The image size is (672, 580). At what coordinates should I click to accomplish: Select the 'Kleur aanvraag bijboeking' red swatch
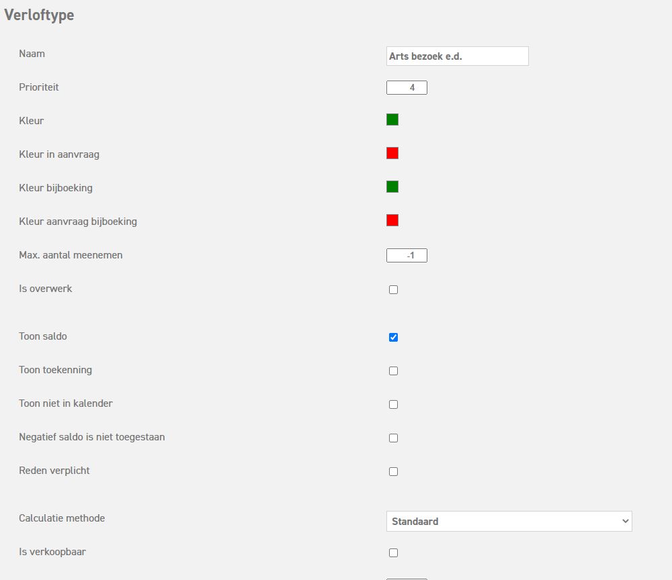[x=392, y=220]
